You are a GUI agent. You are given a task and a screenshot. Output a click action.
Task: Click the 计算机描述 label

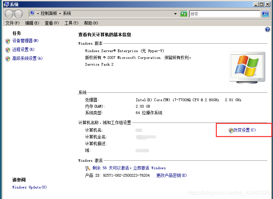coord(96,143)
